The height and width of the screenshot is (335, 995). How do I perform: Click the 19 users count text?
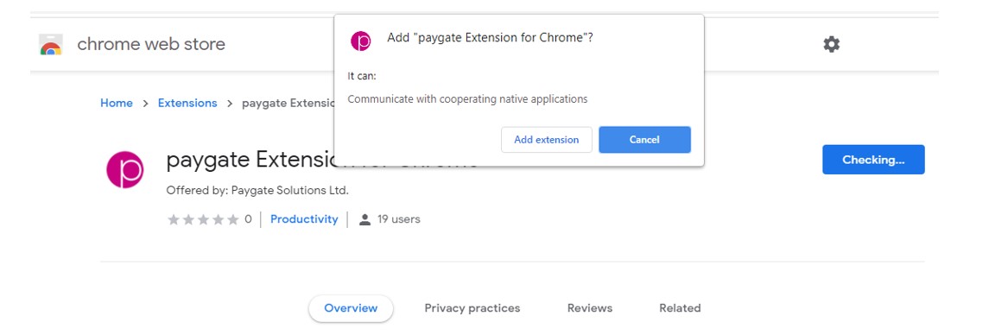point(398,219)
